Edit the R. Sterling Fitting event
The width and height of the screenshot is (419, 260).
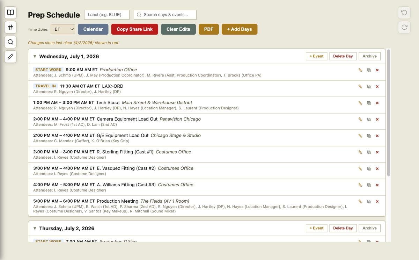(360, 152)
